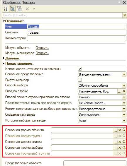This screenshot has height=166, width=127.
Task: Enable the Быстрый выбор checkbox
Action: click(80, 80)
